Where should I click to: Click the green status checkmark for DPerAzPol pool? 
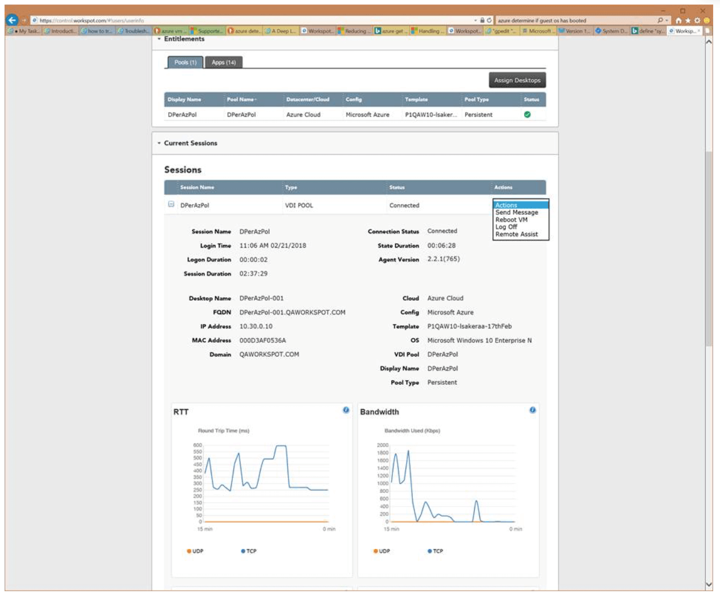(x=527, y=114)
